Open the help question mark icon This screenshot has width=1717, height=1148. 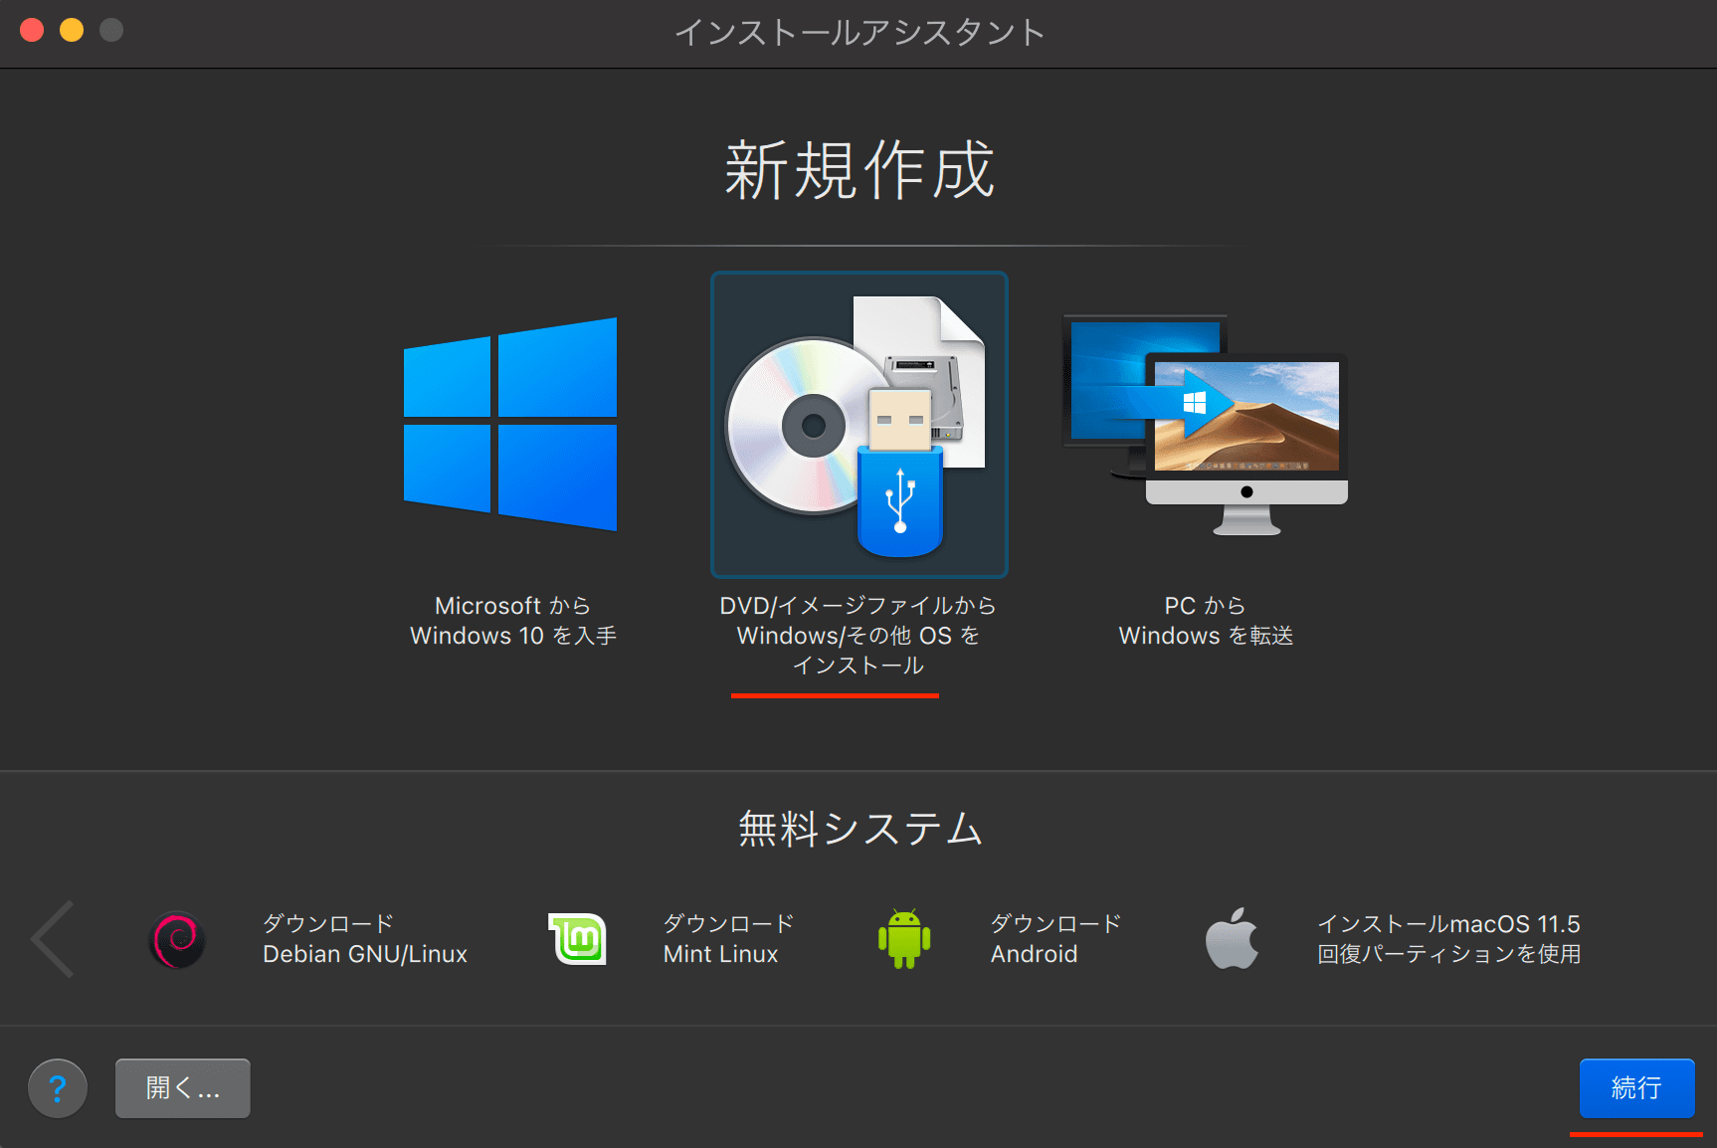tap(57, 1087)
